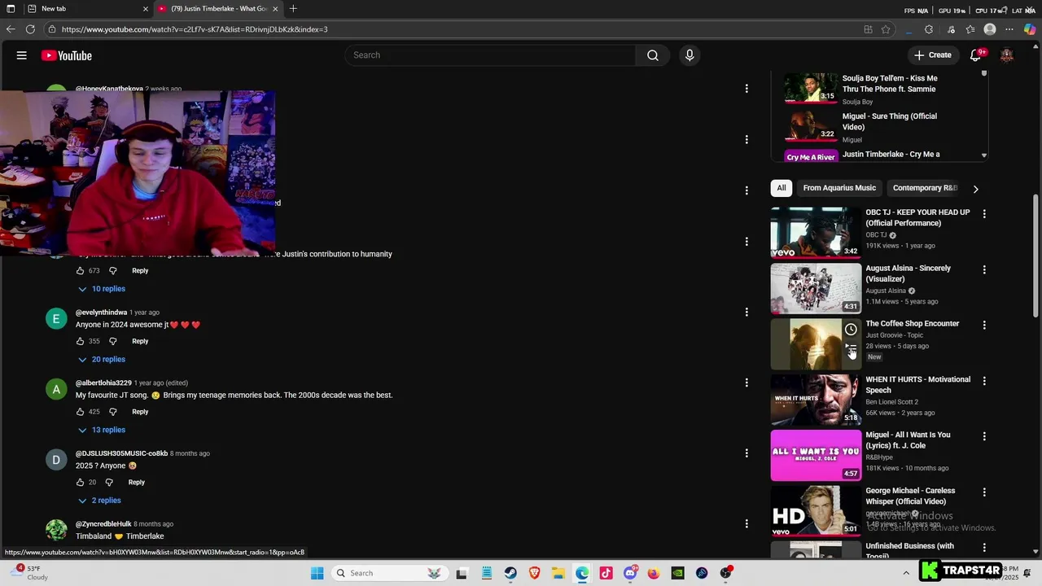Open action menu for @albertlohia3229 comment
Viewport: 1042px width, 586px height.
click(x=746, y=383)
